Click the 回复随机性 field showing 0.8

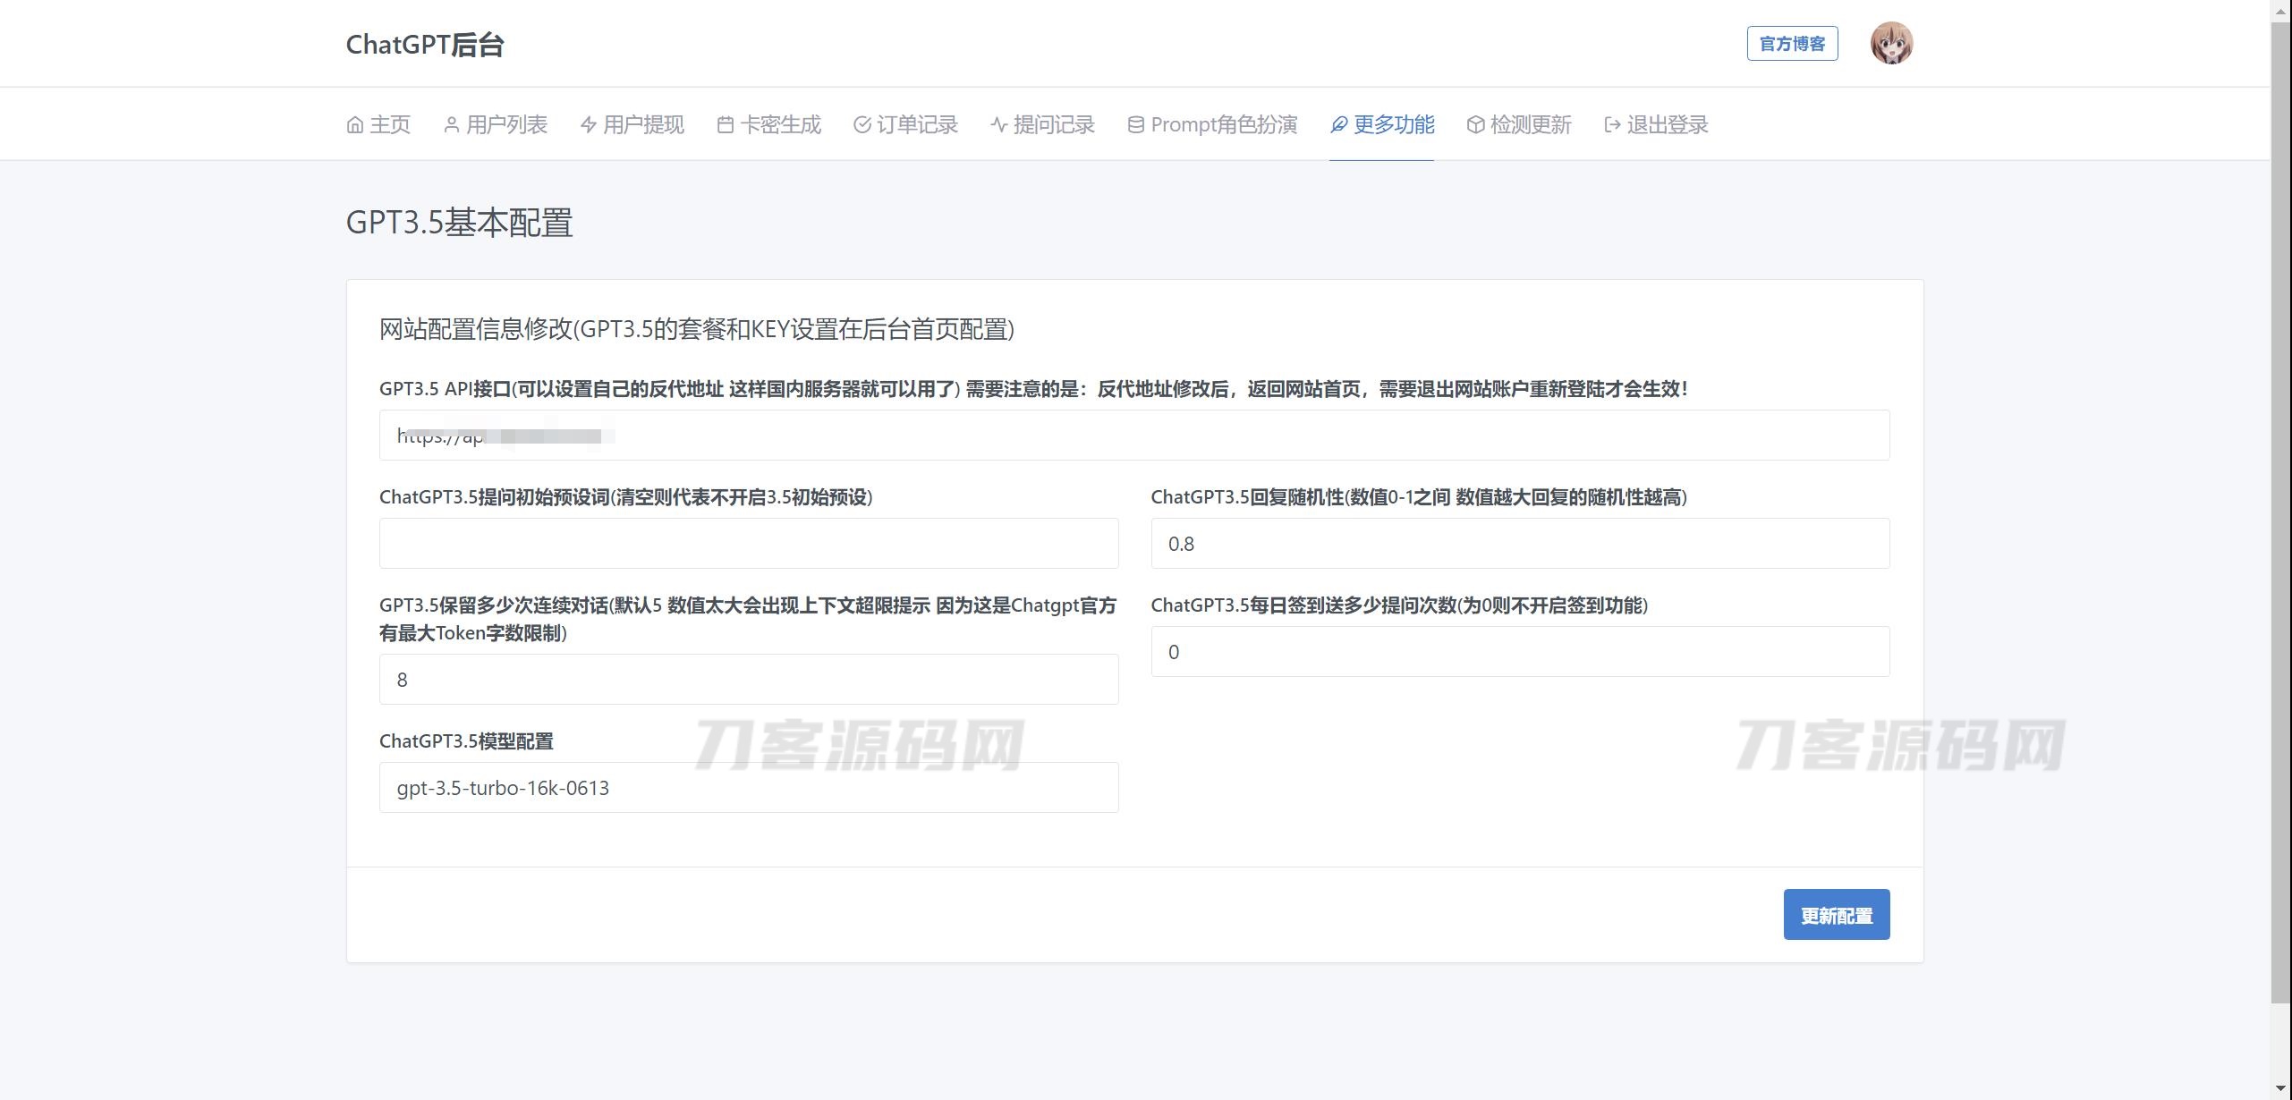coord(1519,544)
